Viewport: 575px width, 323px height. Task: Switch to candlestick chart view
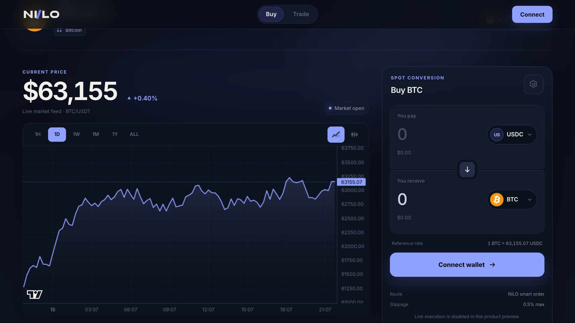click(x=354, y=135)
